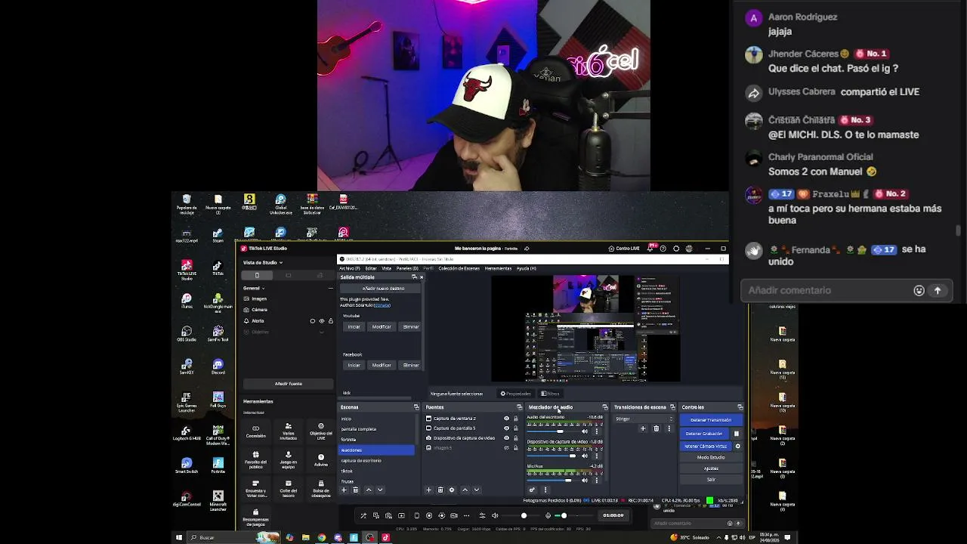Toggle lock on Captura de pantalla 5
967x544 pixels.
pos(516,428)
